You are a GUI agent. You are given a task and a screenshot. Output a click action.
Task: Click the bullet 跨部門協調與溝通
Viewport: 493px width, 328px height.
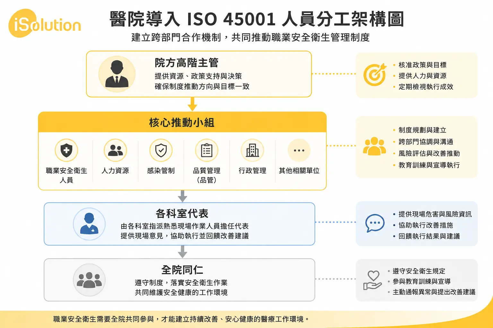pyautogui.click(x=426, y=142)
